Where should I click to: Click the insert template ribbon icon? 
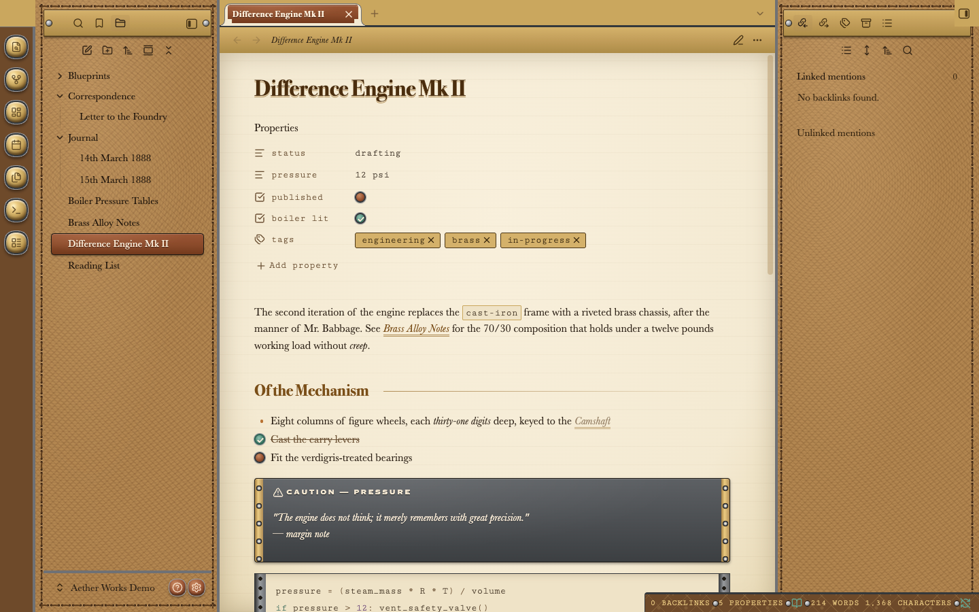coord(16,177)
